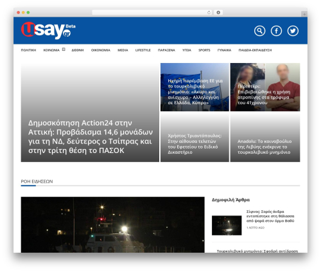Open the LIFESTYLE menu section
321x272 pixels.
143,50
